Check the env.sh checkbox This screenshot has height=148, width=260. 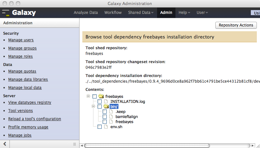pyautogui.click(x=99, y=127)
